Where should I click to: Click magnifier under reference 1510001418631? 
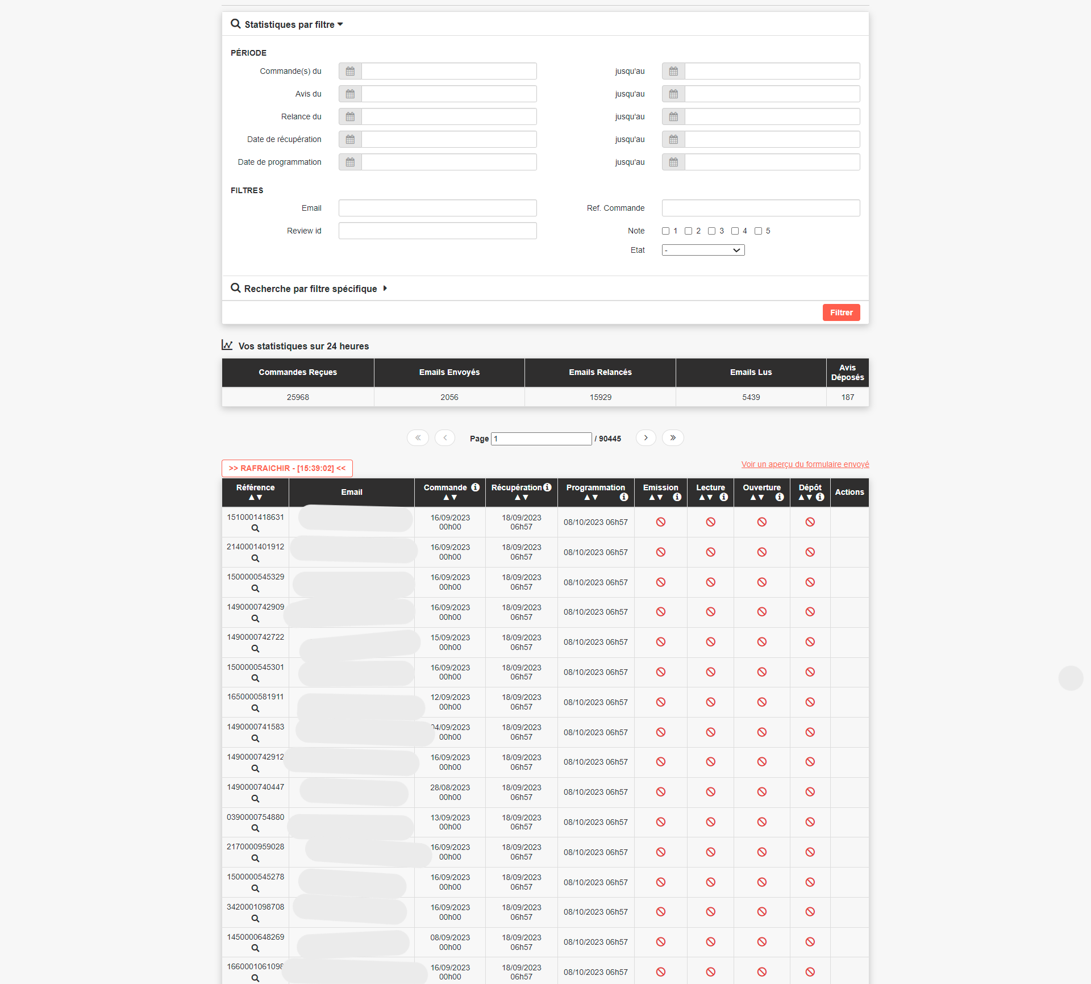tap(255, 528)
